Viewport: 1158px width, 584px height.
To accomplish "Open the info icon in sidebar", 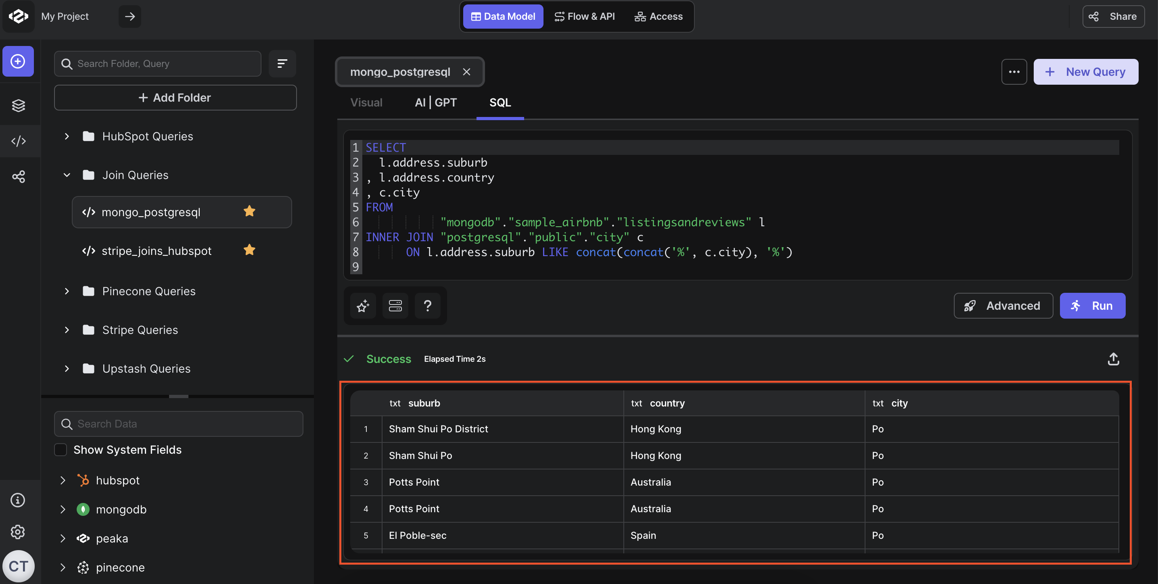I will (18, 500).
